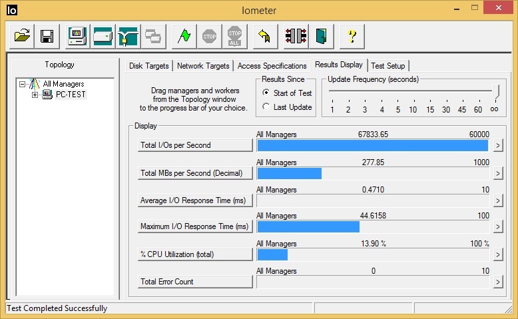Click the 13.90 % CPU value
Viewport: 518px width, 319px height.
tap(374, 244)
